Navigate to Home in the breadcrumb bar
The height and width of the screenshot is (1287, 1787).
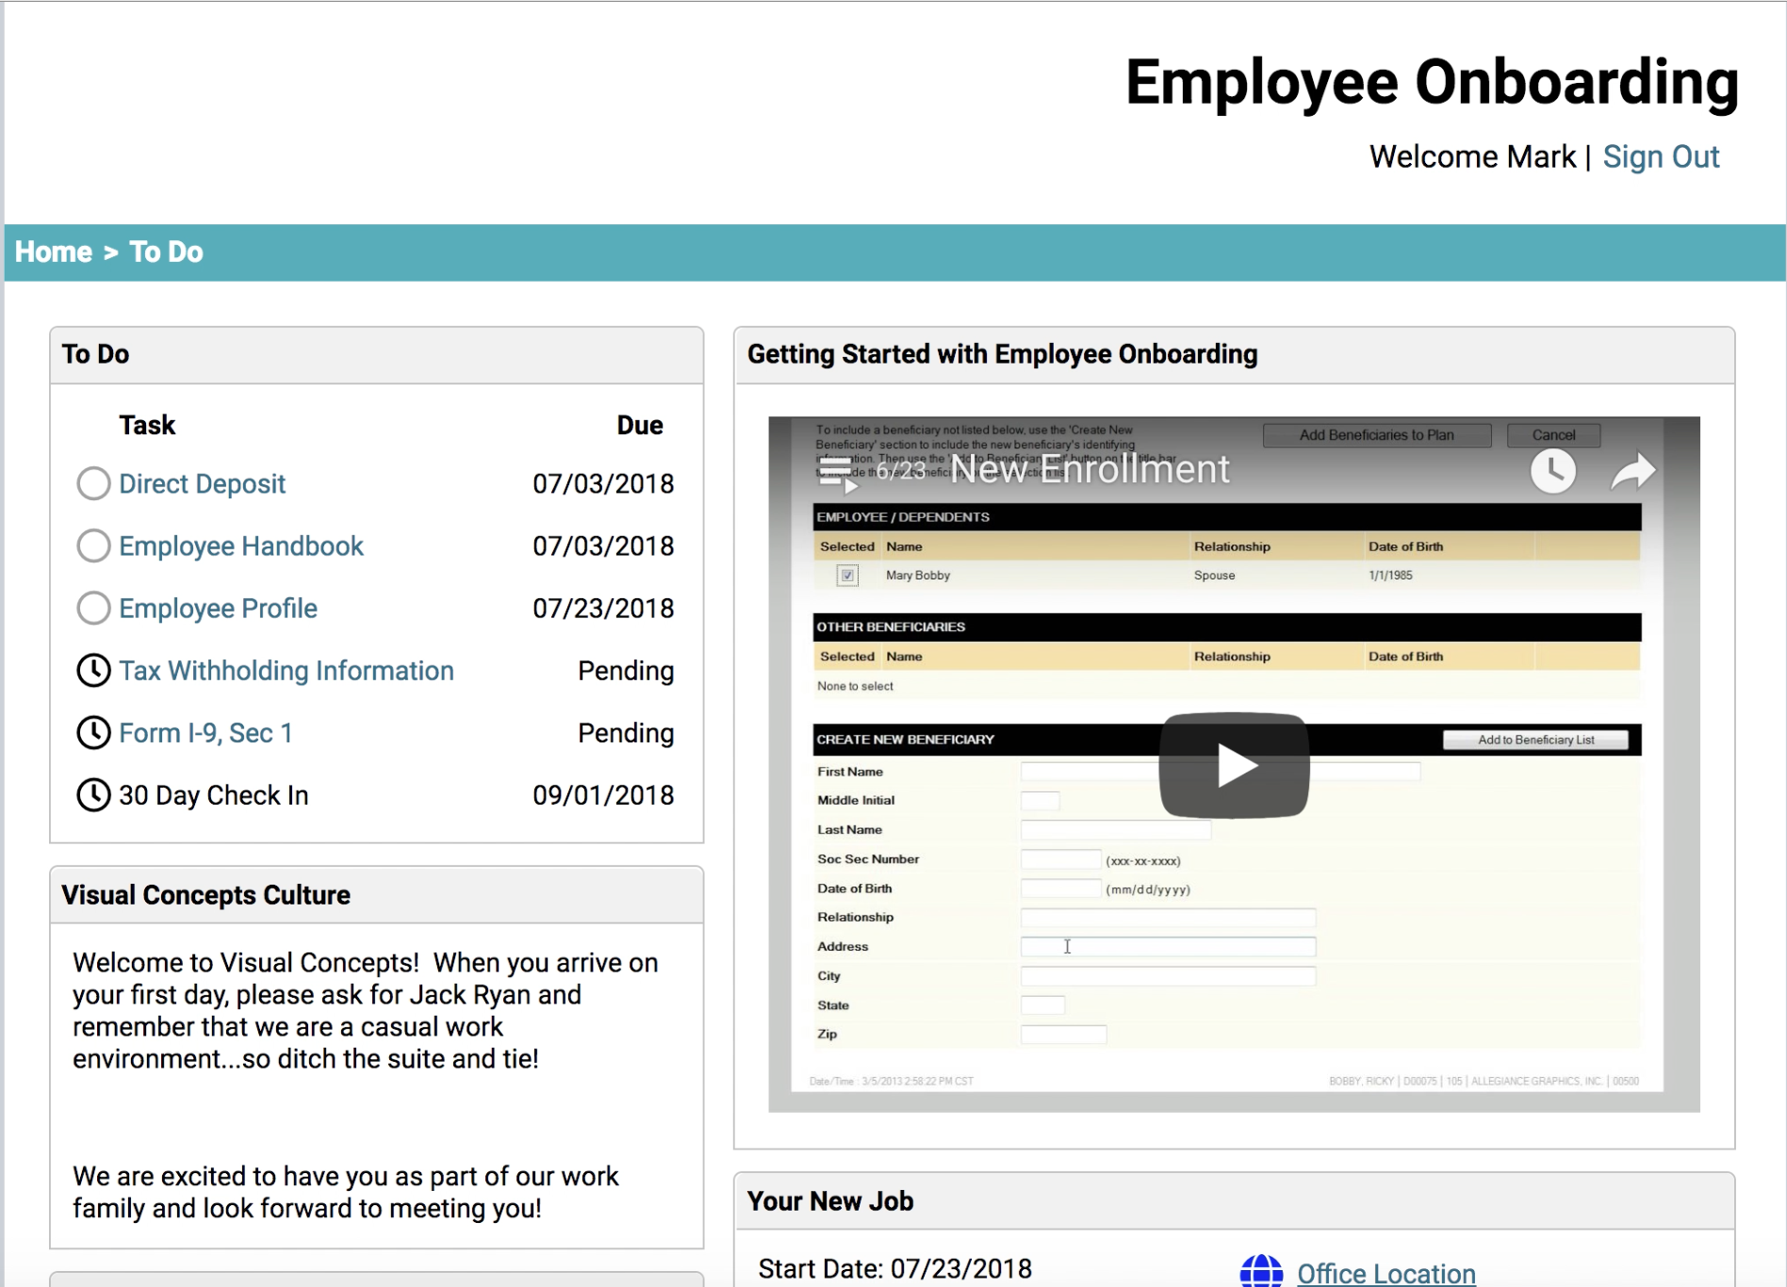click(52, 252)
